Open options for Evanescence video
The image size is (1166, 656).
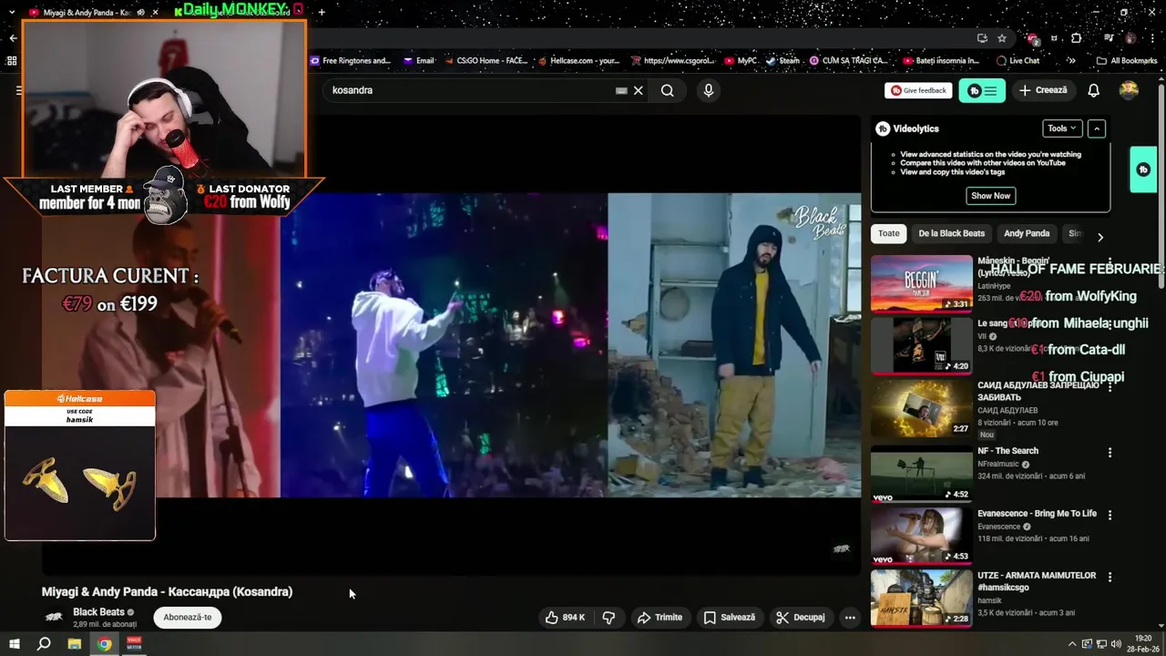[x=1110, y=515]
